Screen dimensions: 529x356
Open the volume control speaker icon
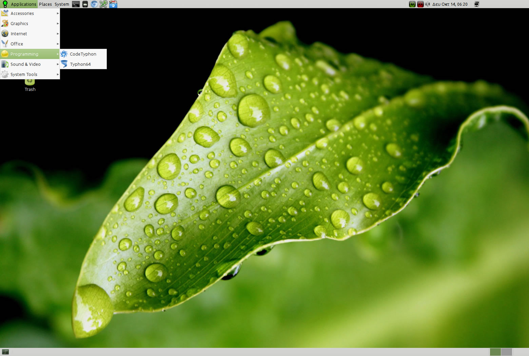[x=427, y=4]
